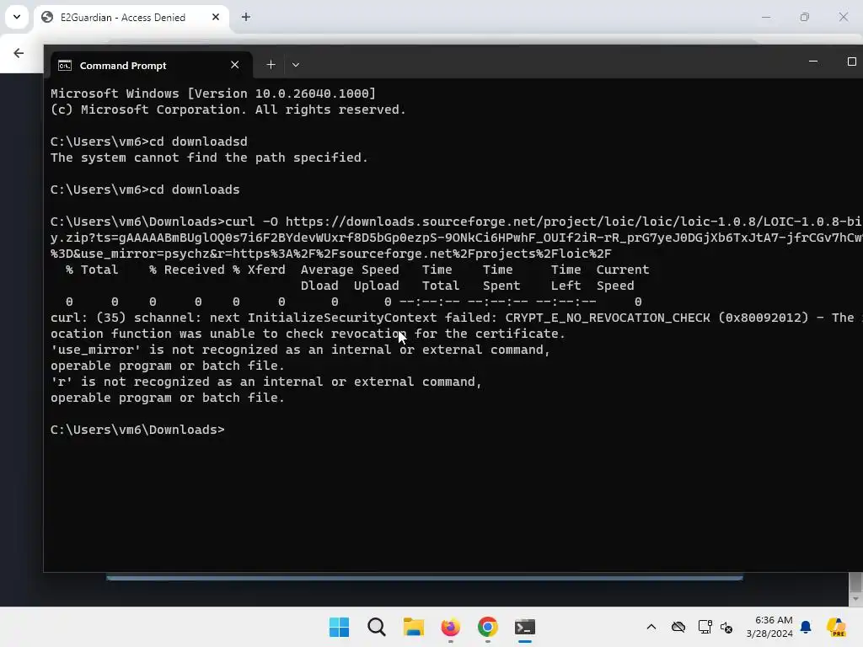
Task: Click the Command Prompt tab icon
Action: (65, 66)
